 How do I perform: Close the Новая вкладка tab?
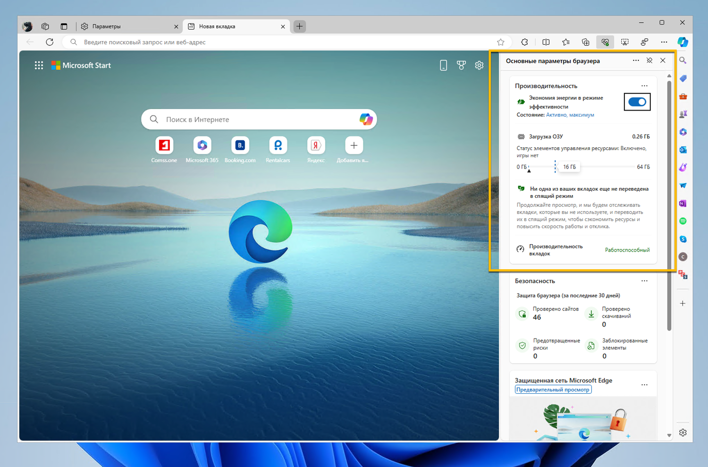click(283, 26)
